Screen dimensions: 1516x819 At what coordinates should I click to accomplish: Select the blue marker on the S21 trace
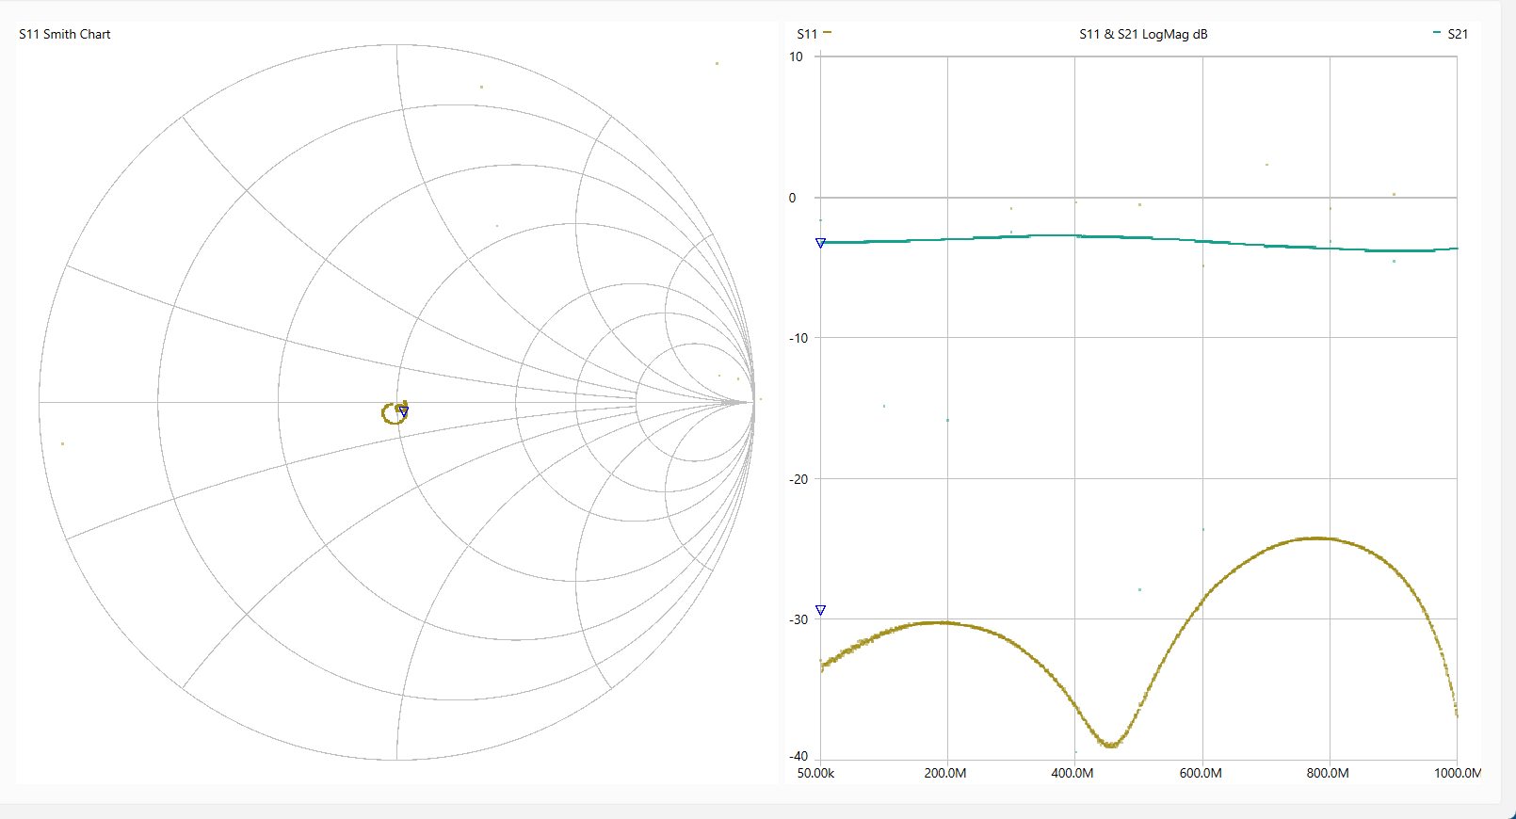[x=820, y=243]
